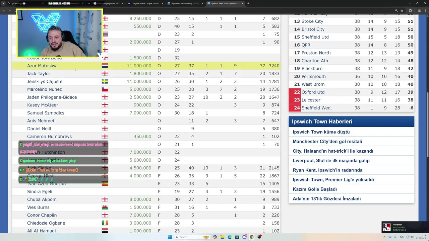Show hidden system tray icons
Viewport: 429px width, 241px height.
[384, 237]
